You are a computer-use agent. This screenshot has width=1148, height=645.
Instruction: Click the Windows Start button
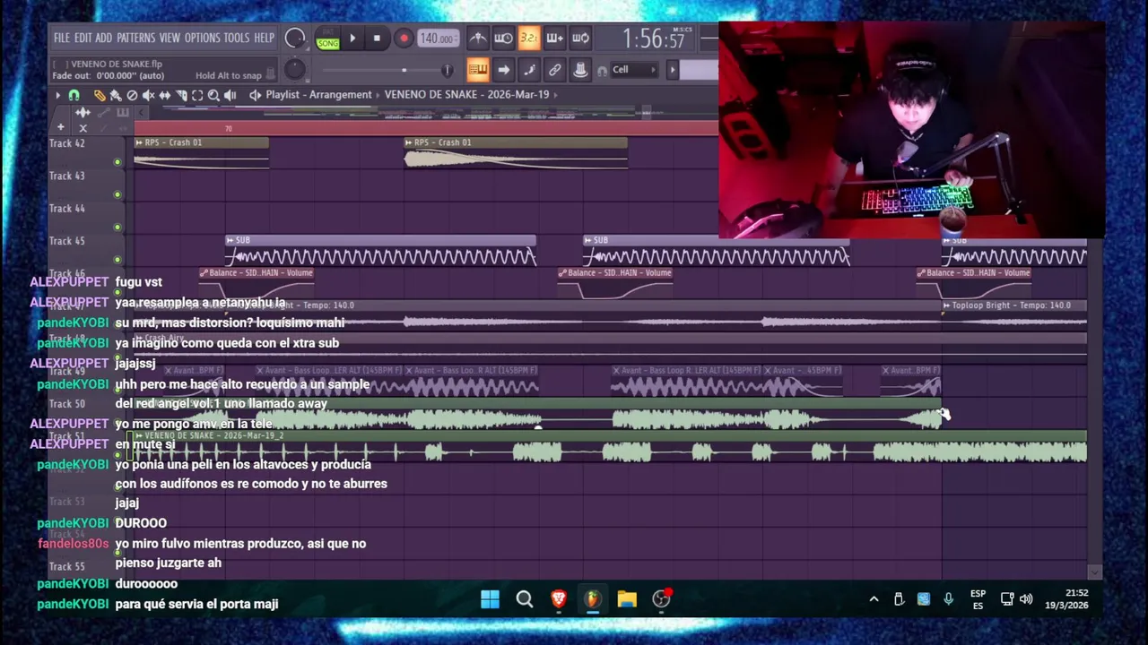click(490, 599)
